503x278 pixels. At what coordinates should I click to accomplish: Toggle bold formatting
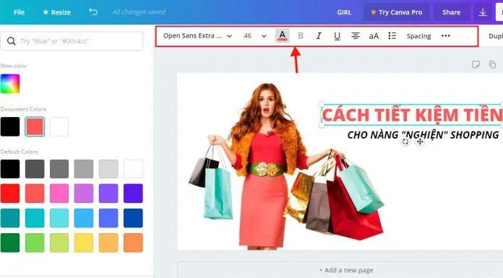(301, 35)
